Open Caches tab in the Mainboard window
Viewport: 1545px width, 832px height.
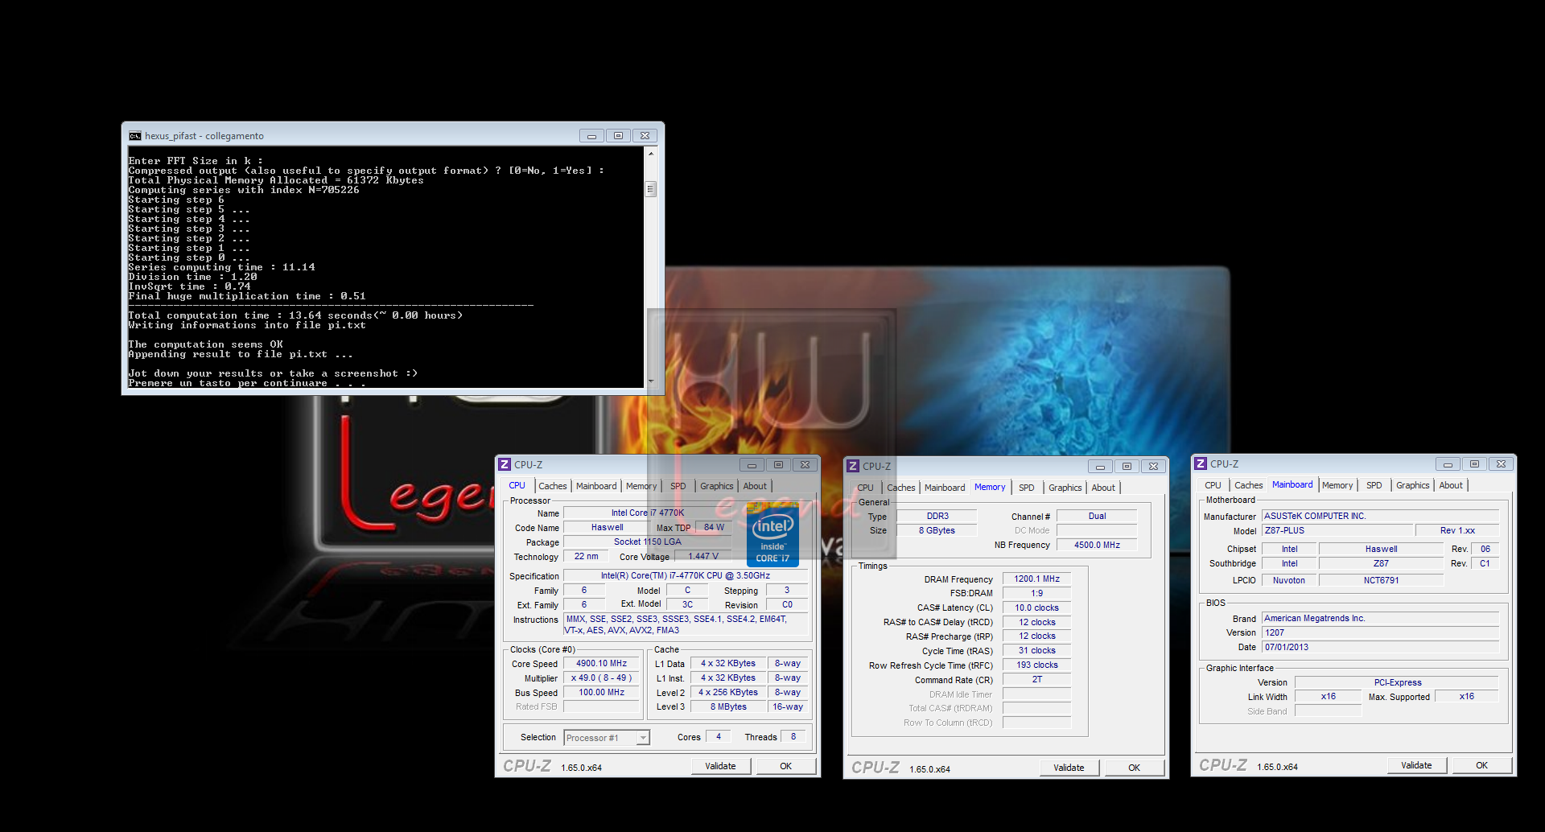pyautogui.click(x=1249, y=485)
